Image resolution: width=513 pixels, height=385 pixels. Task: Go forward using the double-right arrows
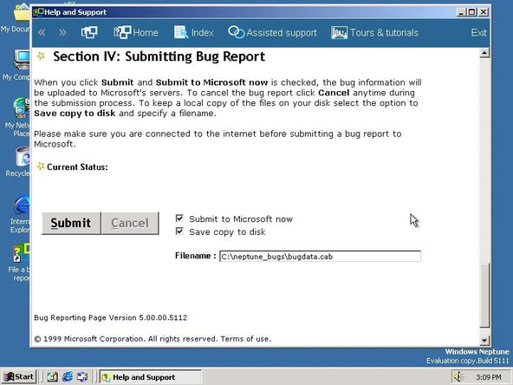(x=62, y=32)
